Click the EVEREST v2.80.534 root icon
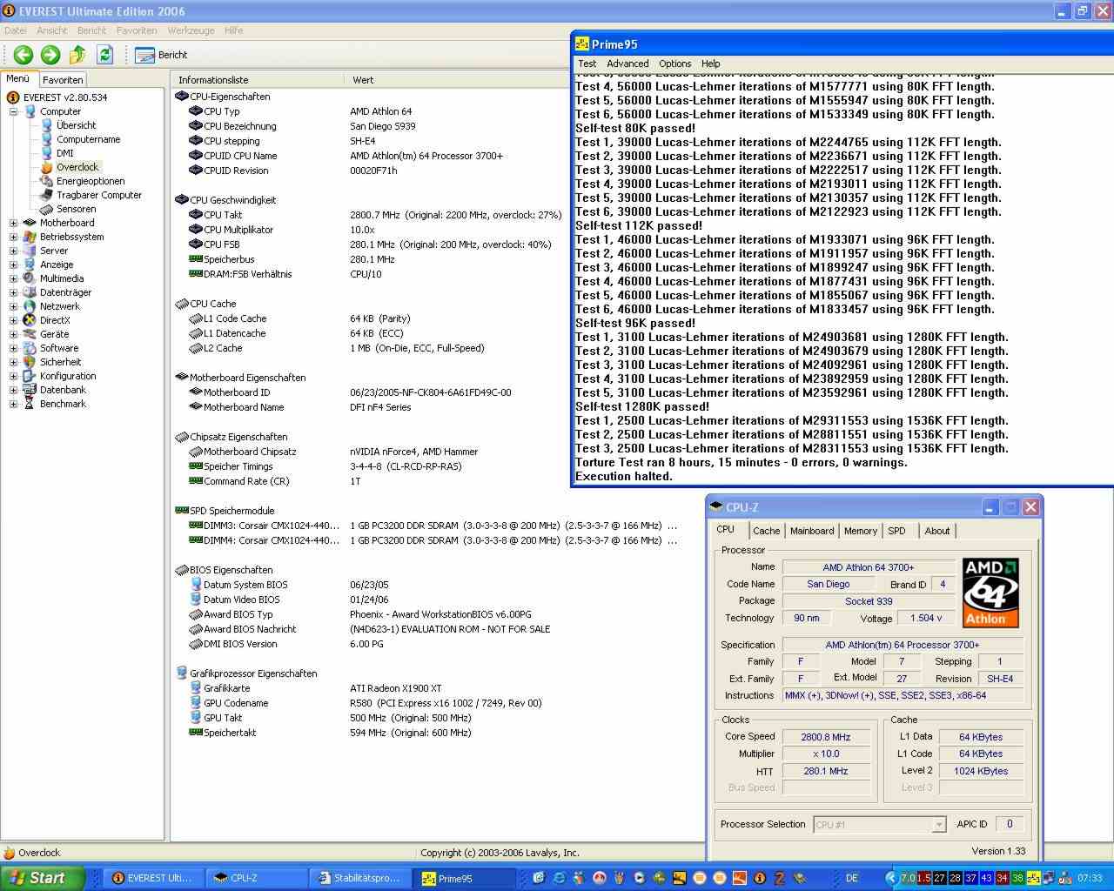The image size is (1114, 891). point(13,97)
